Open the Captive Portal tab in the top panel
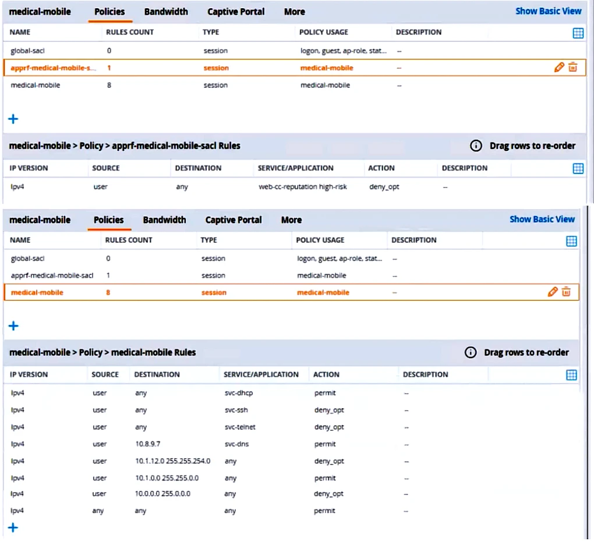The height and width of the screenshot is (541, 594). coord(236,12)
